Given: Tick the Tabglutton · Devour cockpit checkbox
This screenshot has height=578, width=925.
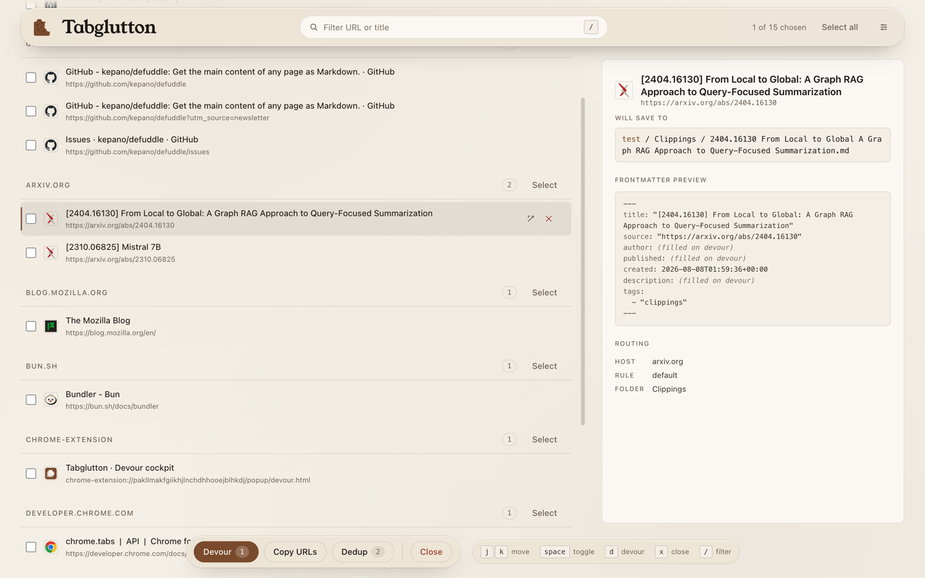Looking at the screenshot, I should tap(31, 473).
